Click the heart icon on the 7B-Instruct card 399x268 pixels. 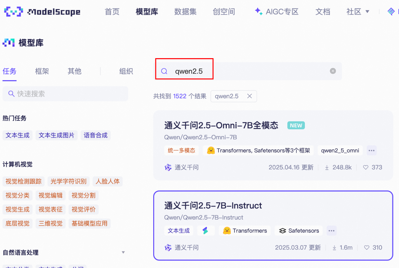click(x=367, y=248)
